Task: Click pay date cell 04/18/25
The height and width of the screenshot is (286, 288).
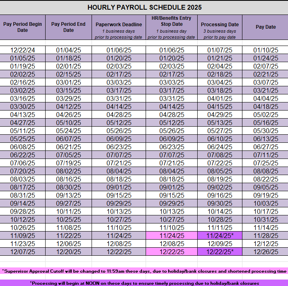Action: (265, 106)
